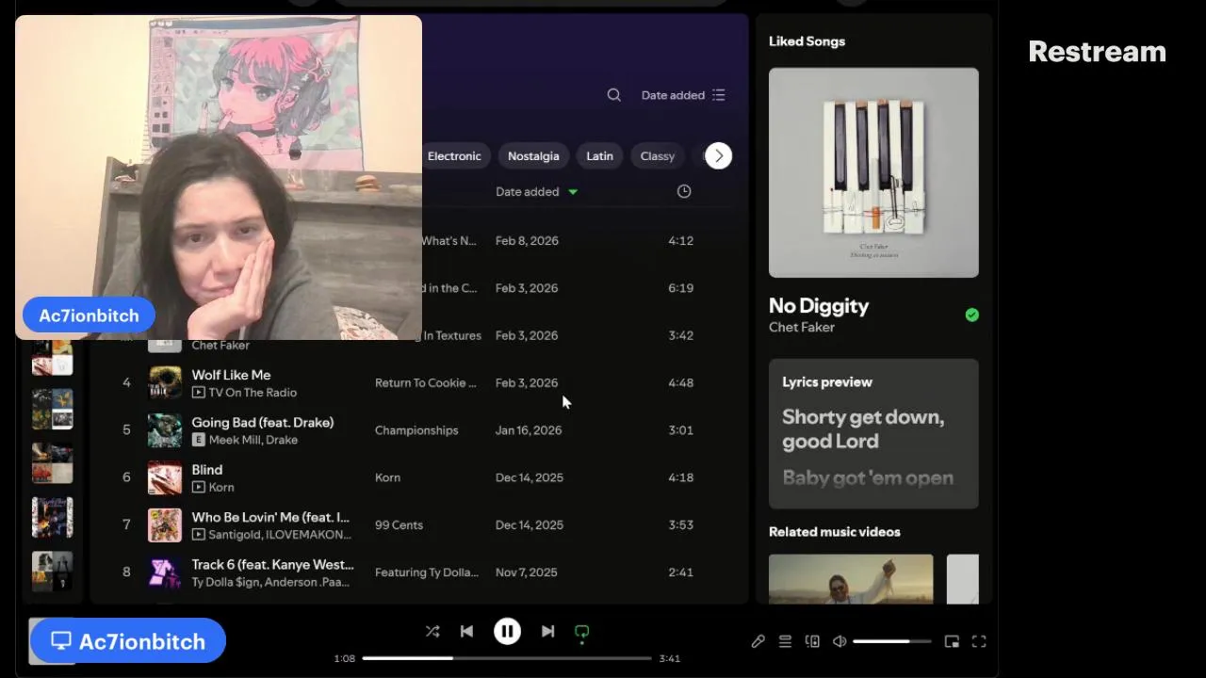Open the Korn artist link
Image resolution: width=1206 pixels, height=678 pixels.
pos(221,487)
